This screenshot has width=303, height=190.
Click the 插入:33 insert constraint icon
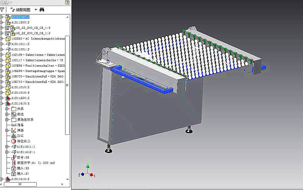point(13,168)
